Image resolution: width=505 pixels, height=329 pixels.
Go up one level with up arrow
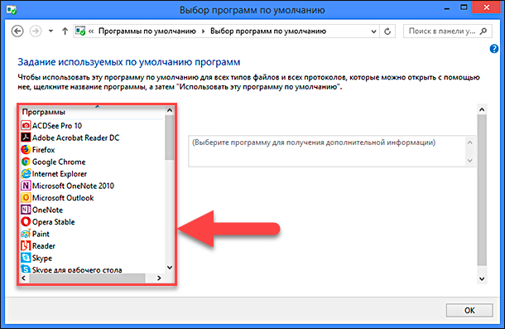click(x=65, y=31)
